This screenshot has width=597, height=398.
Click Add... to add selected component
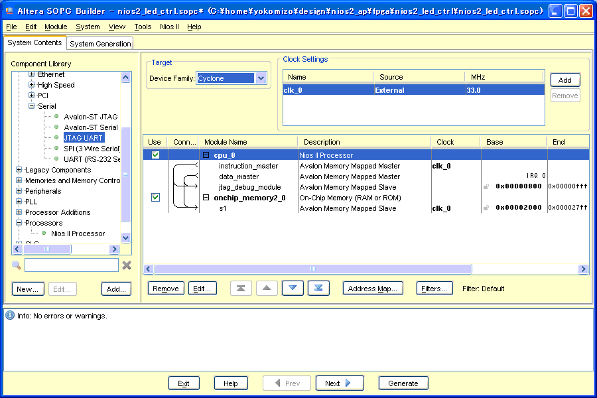click(x=116, y=289)
